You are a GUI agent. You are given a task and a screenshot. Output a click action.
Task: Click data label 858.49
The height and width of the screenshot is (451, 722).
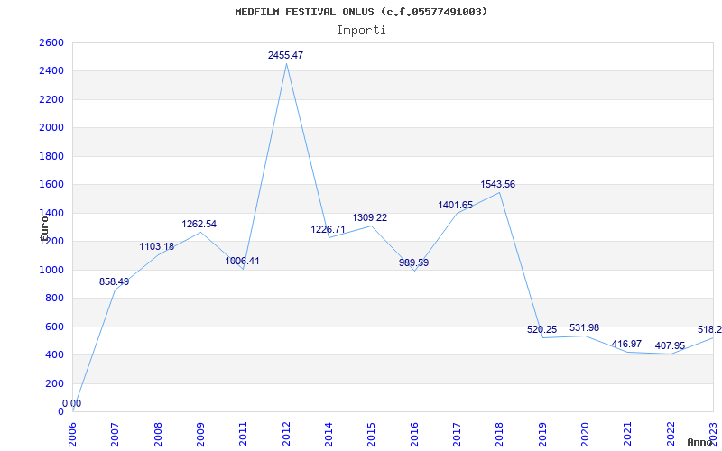click(x=115, y=281)
